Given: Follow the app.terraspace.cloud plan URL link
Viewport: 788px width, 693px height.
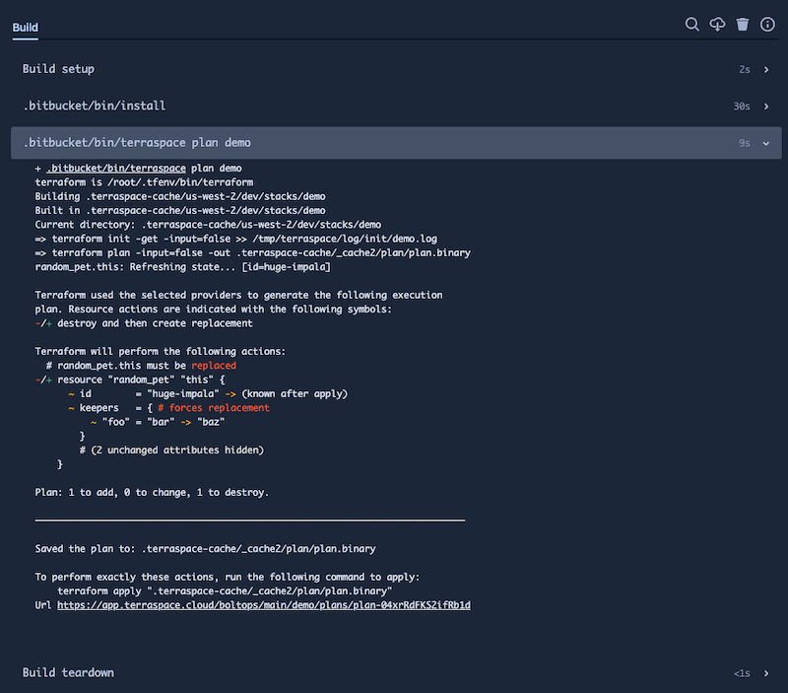Looking at the screenshot, I should (264, 605).
